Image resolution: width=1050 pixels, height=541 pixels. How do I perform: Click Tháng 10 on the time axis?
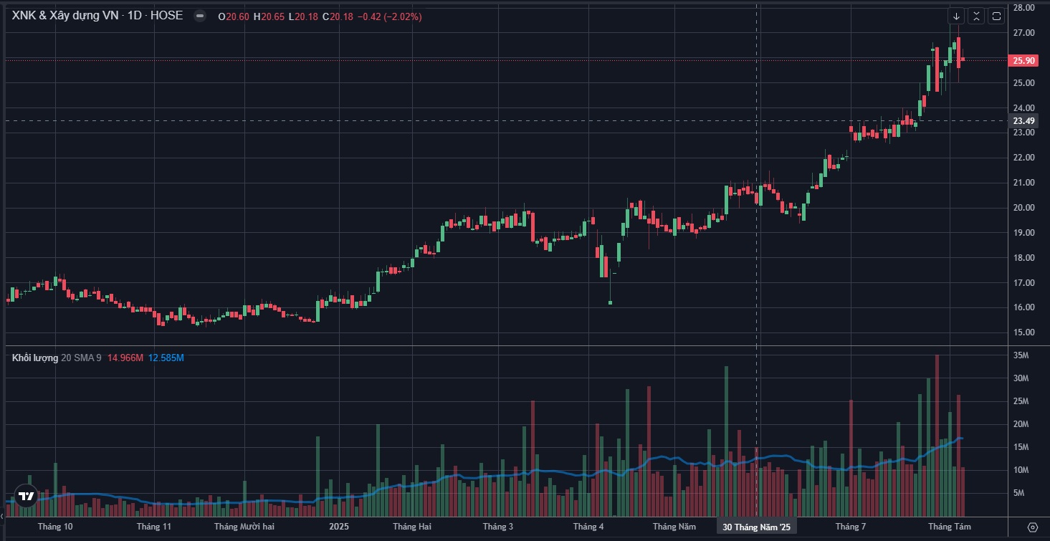click(x=55, y=527)
